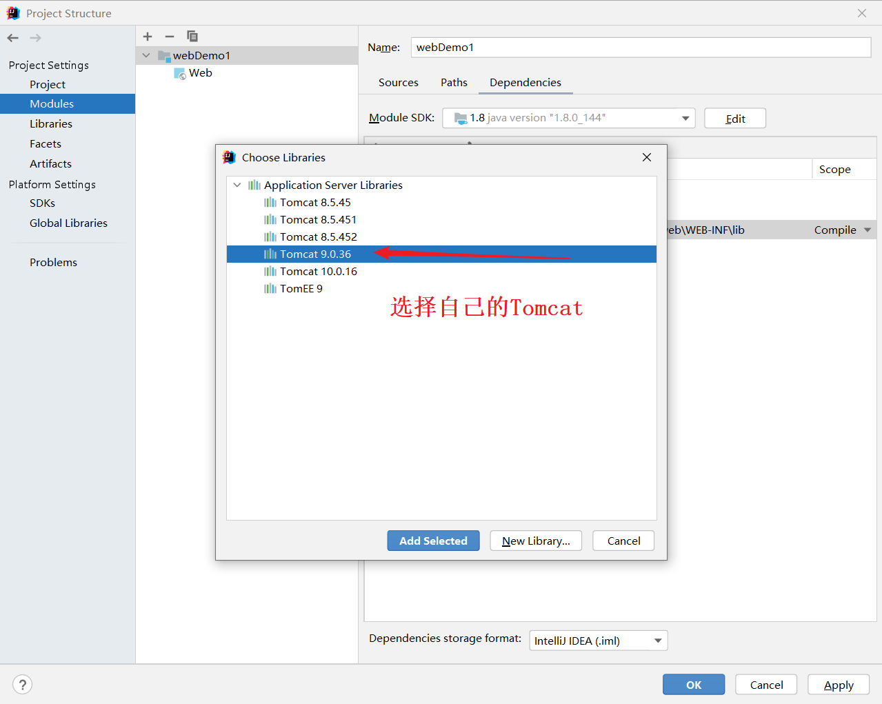This screenshot has height=704, width=882.
Task: Open the help question mark button
Action: 23,685
